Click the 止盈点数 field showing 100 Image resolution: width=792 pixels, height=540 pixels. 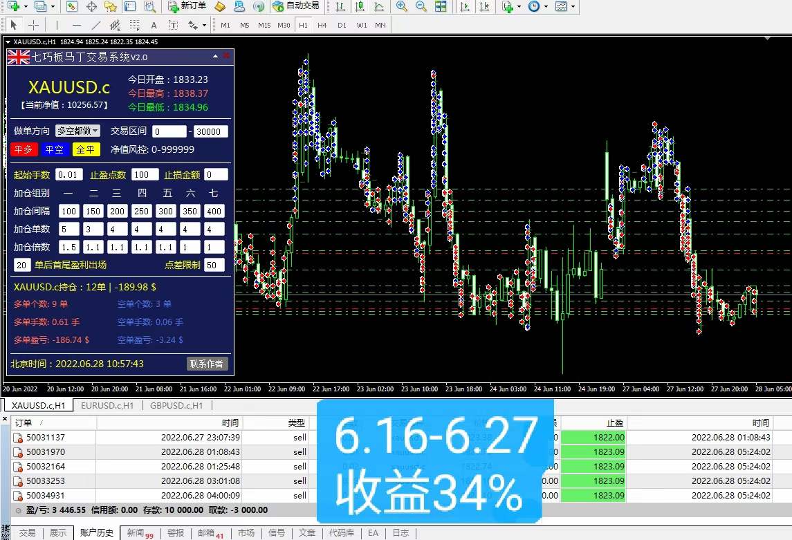coord(145,175)
